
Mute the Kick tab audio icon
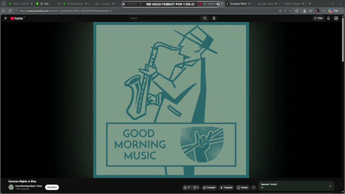[42, 4]
